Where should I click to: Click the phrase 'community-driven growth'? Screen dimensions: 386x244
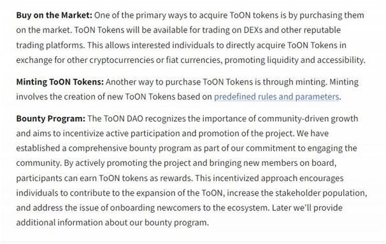point(308,119)
